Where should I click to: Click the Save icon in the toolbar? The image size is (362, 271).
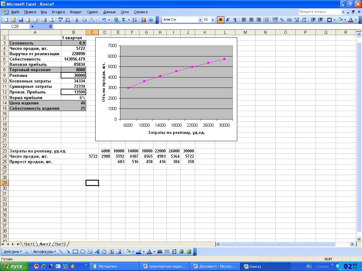(x=20, y=20)
